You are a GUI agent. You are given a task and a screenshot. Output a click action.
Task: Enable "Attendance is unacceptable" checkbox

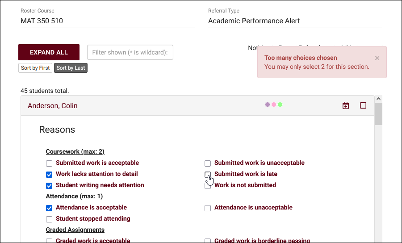208,208
